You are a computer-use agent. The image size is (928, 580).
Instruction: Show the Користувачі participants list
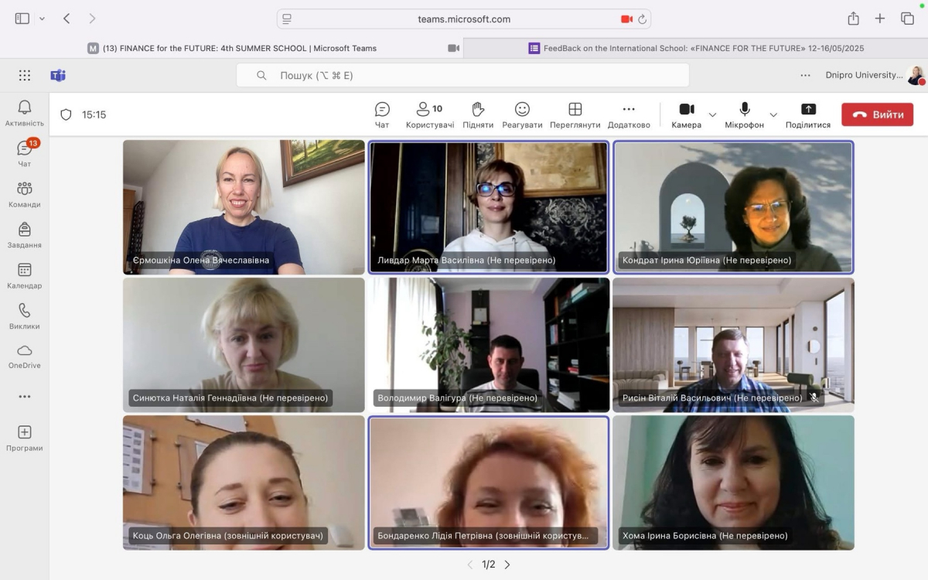click(429, 114)
